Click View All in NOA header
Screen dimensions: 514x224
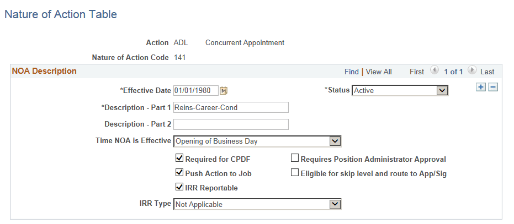[379, 72]
